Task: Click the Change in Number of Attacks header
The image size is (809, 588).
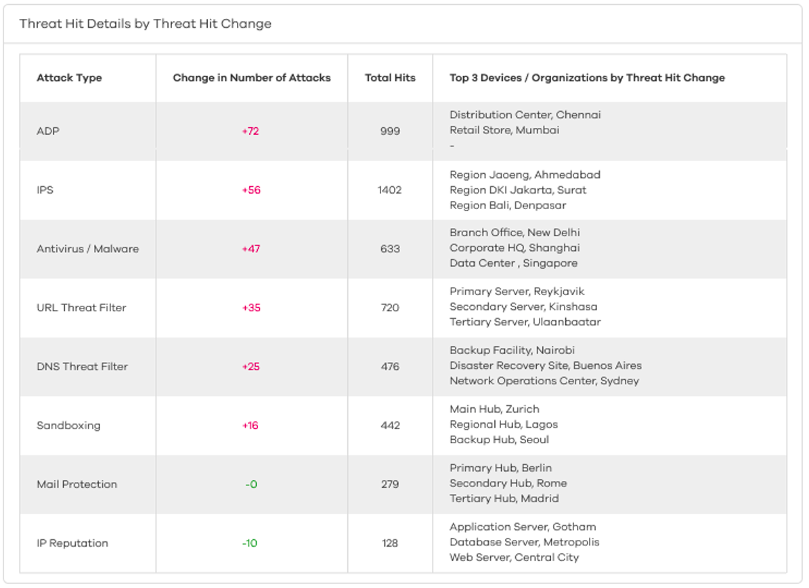Action: [251, 78]
